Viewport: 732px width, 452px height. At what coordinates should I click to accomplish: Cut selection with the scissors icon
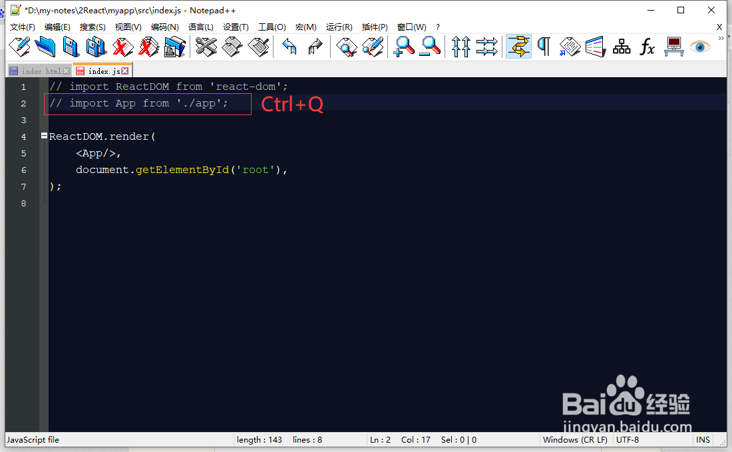(206, 47)
